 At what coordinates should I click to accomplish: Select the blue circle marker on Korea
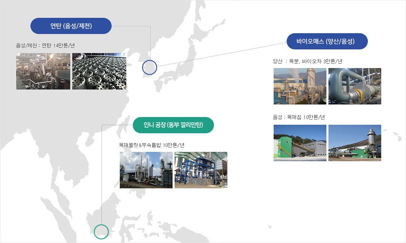[x=150, y=67]
